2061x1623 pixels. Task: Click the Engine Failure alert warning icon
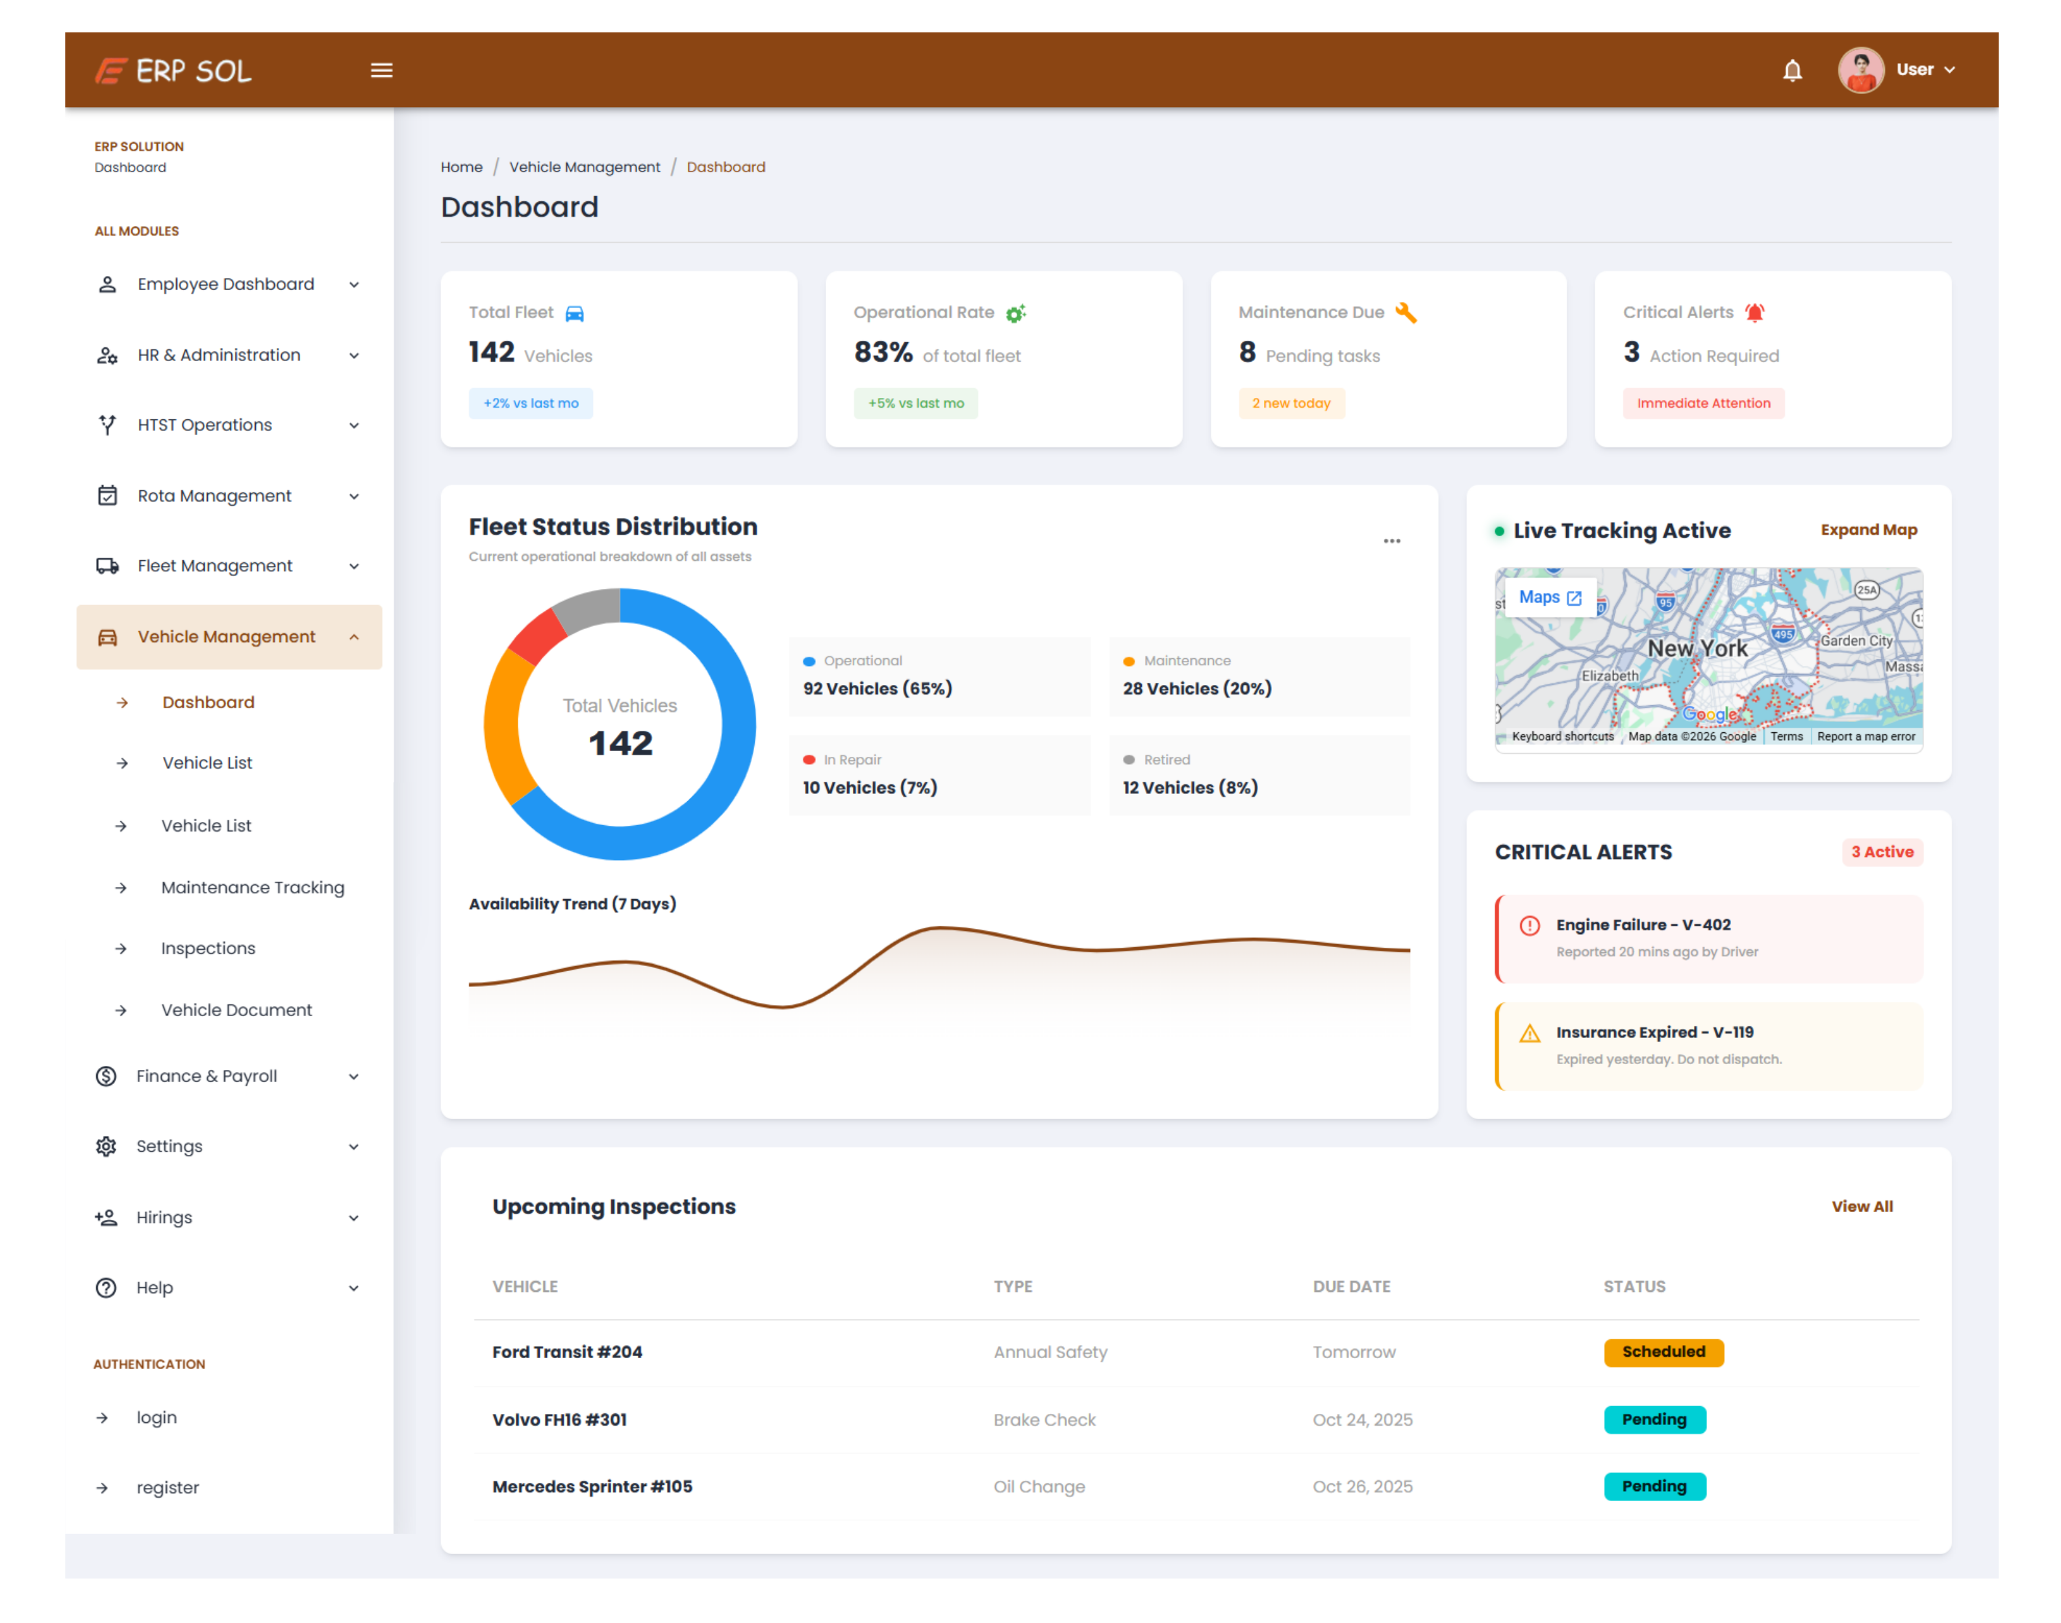click(x=1528, y=926)
